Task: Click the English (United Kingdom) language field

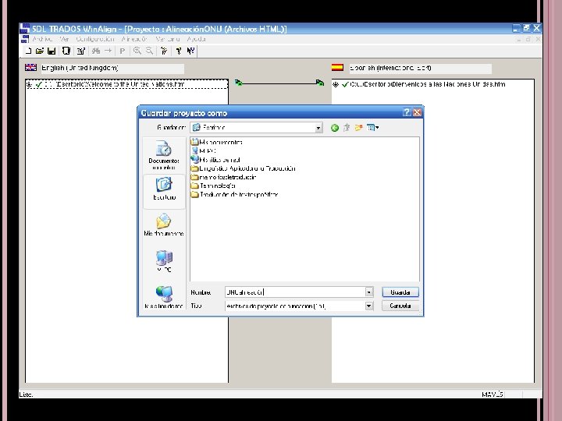Action: 112,68
